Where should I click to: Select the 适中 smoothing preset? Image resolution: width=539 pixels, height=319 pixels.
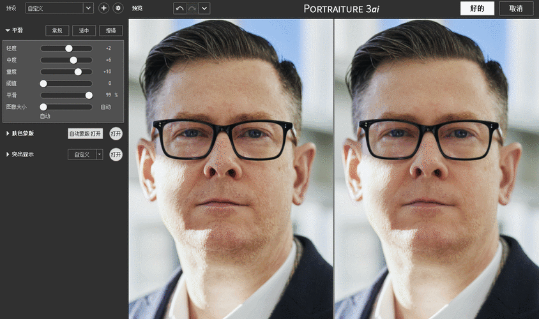coord(84,30)
